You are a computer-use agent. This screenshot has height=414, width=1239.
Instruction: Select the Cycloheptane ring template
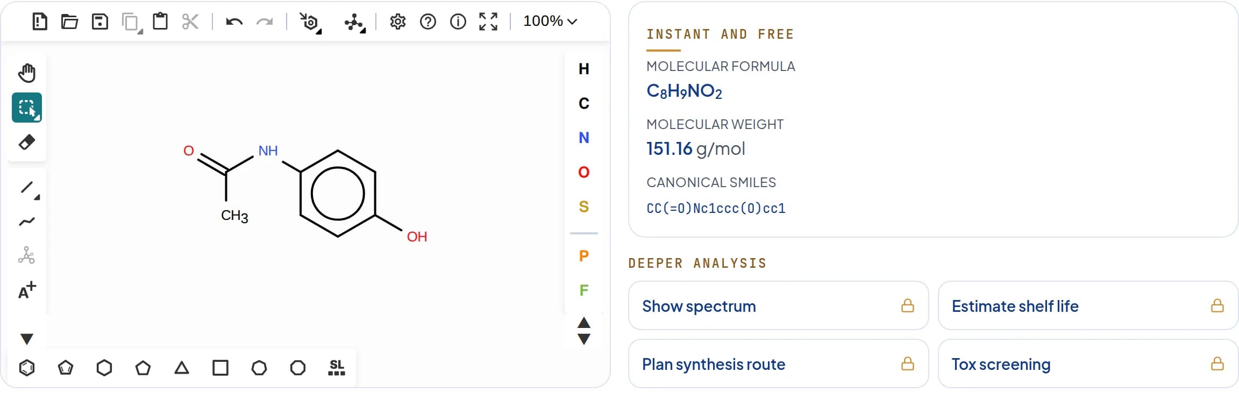click(x=259, y=368)
